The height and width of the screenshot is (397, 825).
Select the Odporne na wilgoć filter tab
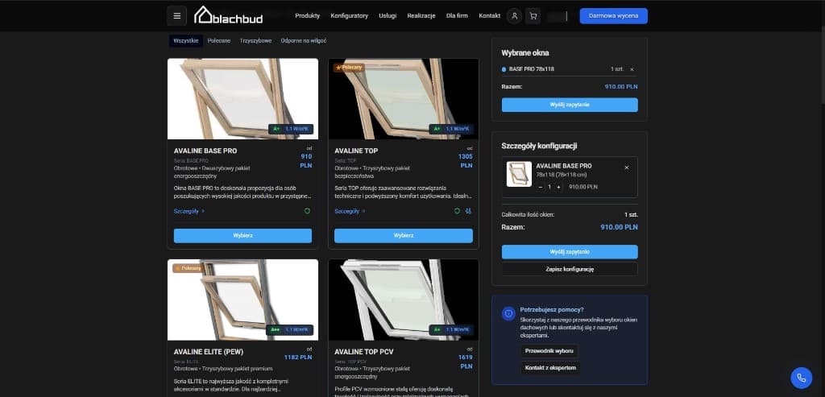(304, 40)
